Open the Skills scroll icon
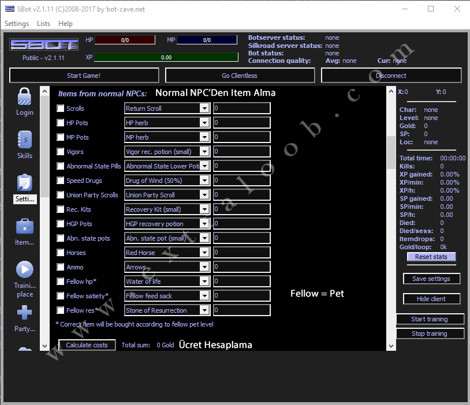 24,140
